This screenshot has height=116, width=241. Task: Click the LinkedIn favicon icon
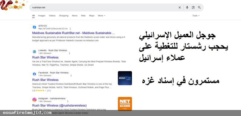pyautogui.click(x=34, y=52)
